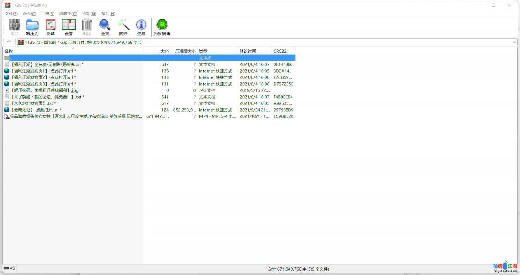
Task: Start 扫描病毒 virus scan
Action: 162,27
